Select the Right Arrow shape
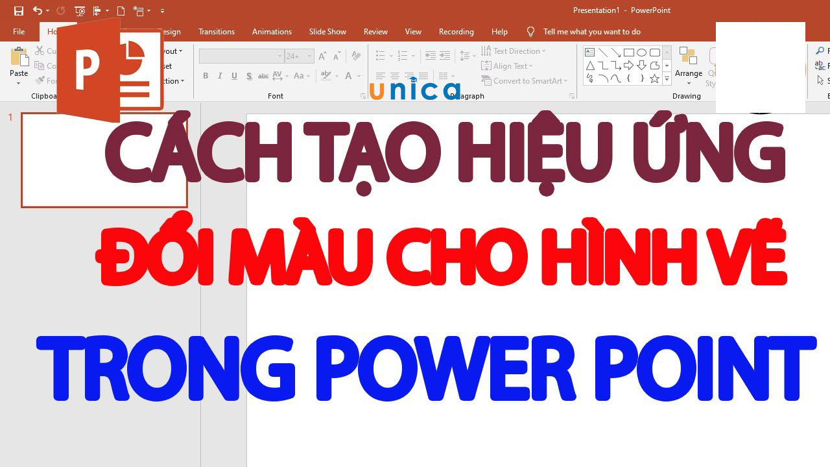 point(629,66)
